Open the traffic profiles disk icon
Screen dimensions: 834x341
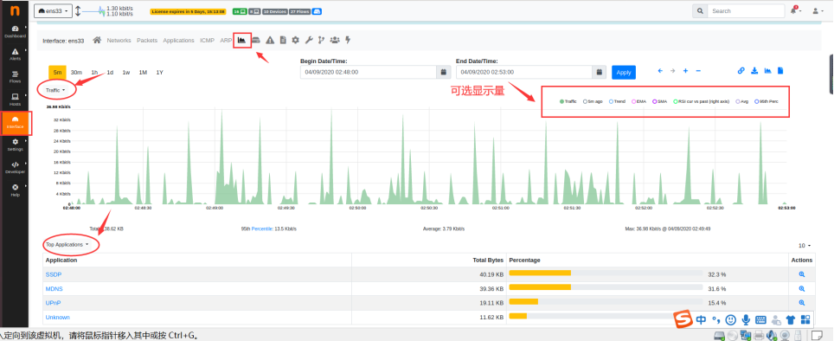[x=256, y=40]
